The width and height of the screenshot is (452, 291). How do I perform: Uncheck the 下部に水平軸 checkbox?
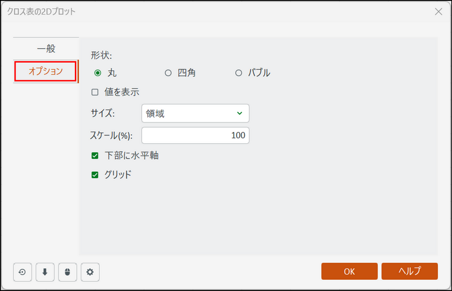(95, 156)
